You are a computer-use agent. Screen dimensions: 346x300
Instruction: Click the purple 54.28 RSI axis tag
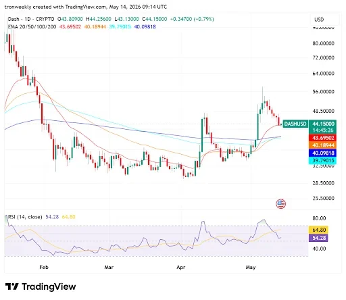(x=318, y=238)
